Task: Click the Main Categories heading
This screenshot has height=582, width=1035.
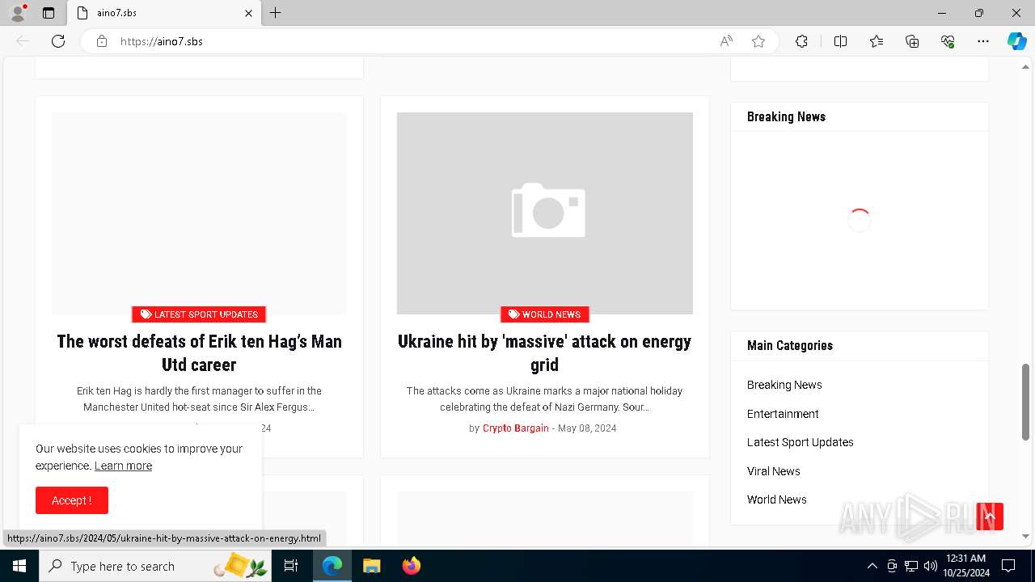Action: [790, 345]
